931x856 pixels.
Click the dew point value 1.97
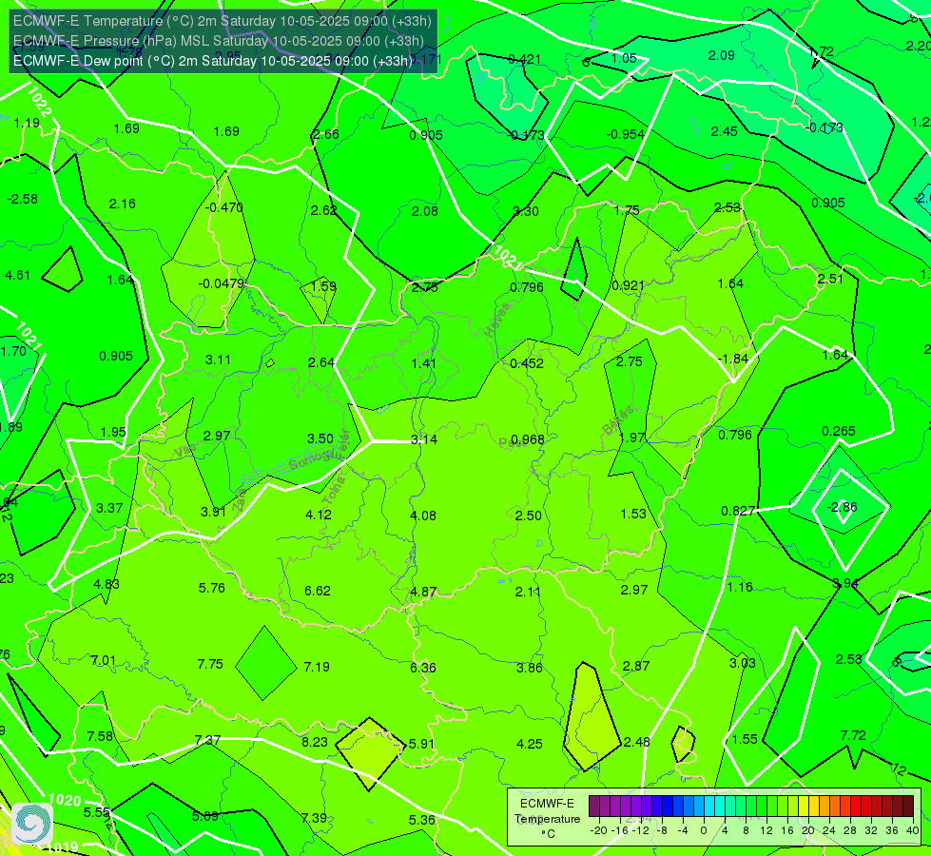(632, 438)
